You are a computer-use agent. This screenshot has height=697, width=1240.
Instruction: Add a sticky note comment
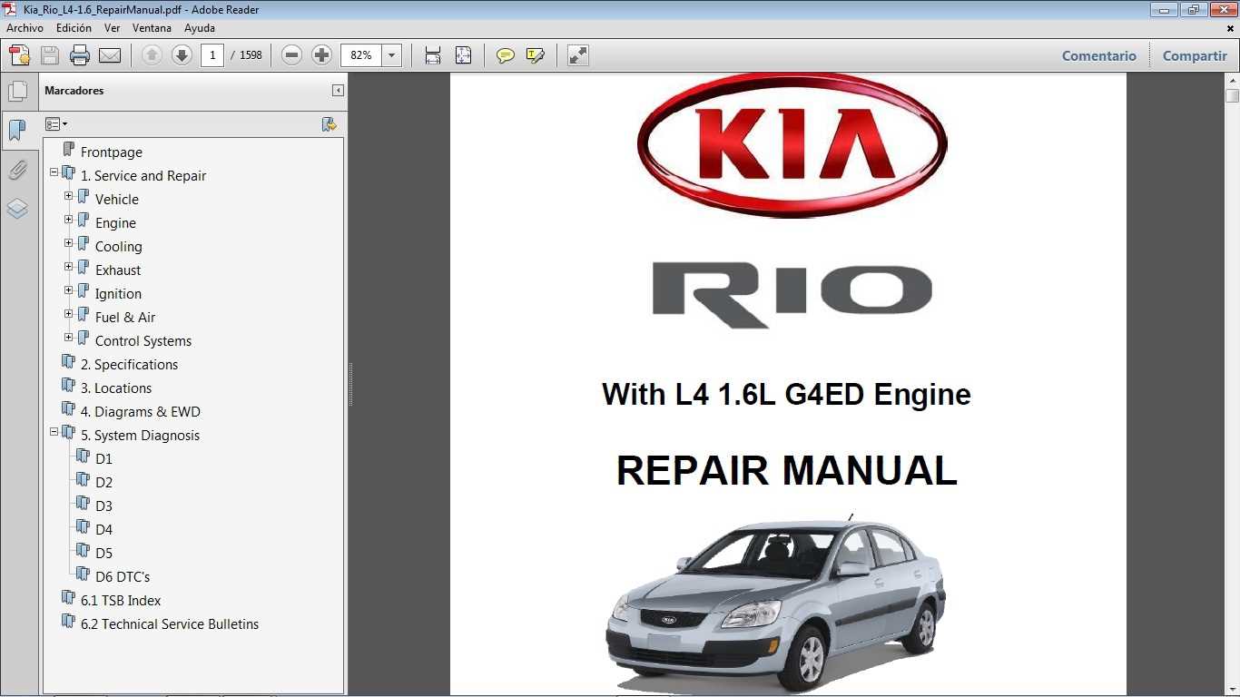(x=506, y=55)
